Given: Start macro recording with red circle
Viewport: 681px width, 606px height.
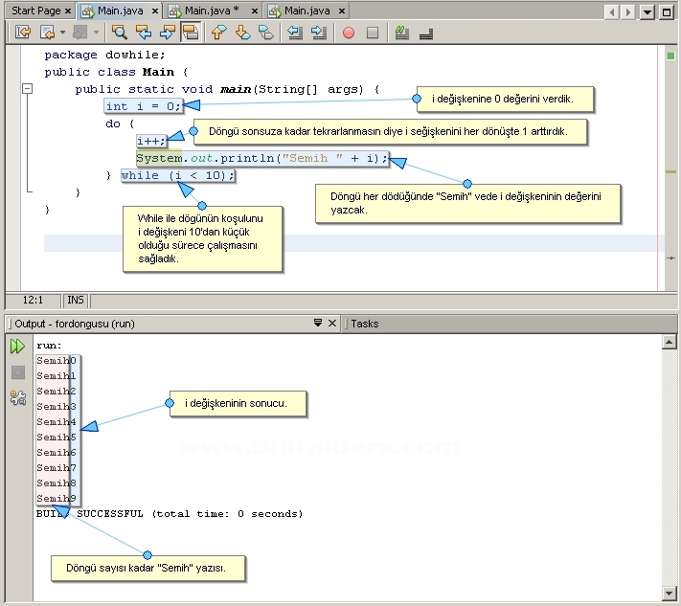Looking at the screenshot, I should coord(348,33).
